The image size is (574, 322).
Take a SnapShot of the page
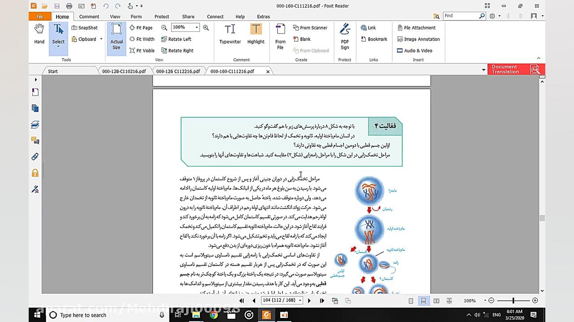coord(85,28)
